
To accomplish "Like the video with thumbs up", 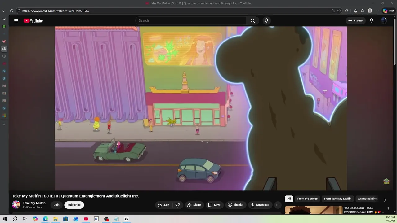I will (x=163, y=205).
